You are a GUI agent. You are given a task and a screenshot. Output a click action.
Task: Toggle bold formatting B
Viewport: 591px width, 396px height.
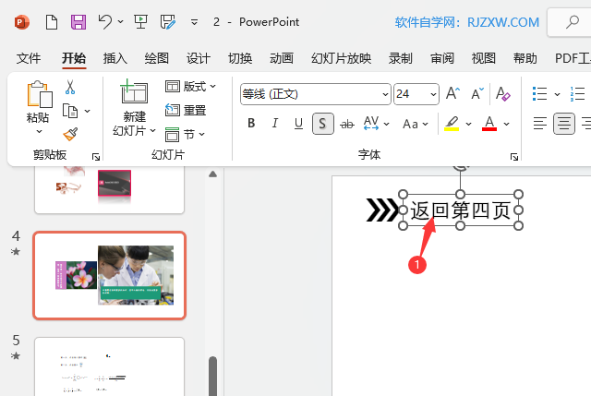[251, 123]
